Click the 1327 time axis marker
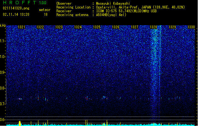198x126 pixels. [x=134, y=27]
